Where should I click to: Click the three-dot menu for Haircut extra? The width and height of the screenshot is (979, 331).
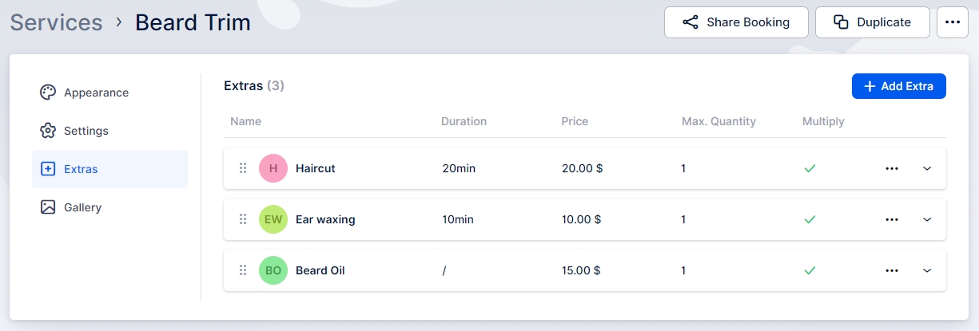point(892,168)
